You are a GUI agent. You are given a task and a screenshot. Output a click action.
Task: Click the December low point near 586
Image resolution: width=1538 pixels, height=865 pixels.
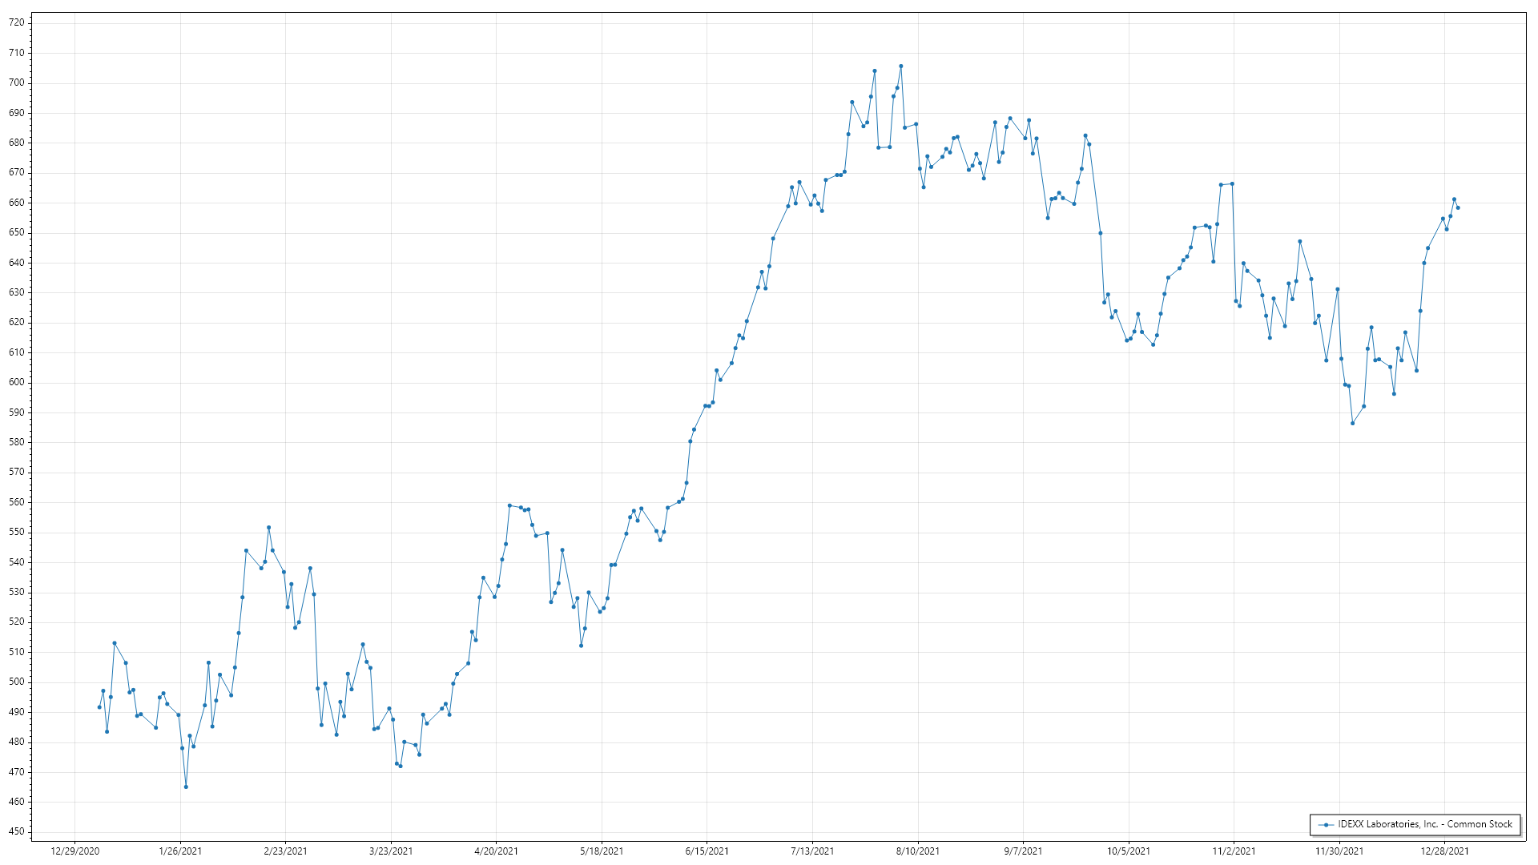click(1352, 424)
